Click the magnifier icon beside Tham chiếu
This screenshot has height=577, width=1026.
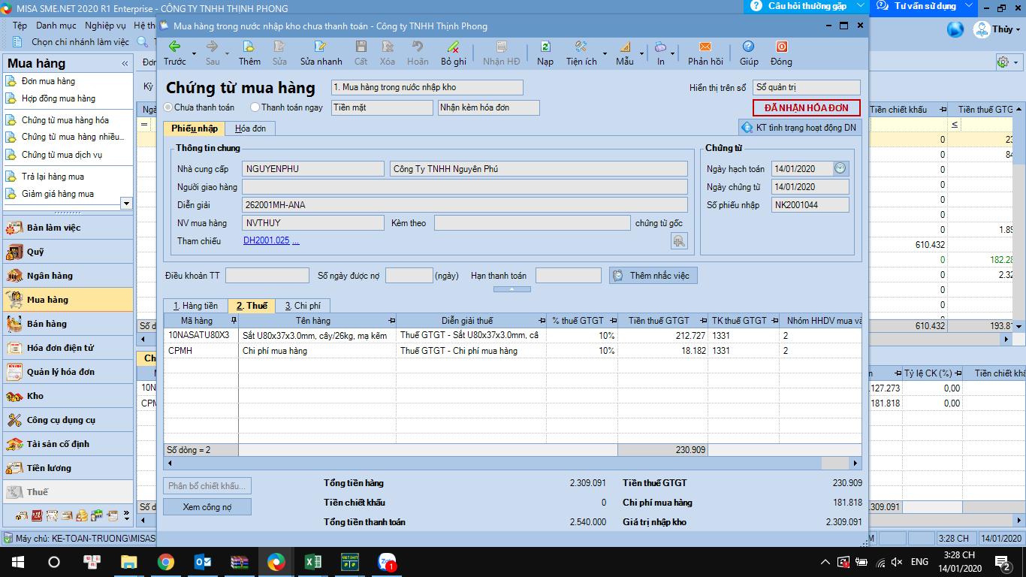point(679,240)
